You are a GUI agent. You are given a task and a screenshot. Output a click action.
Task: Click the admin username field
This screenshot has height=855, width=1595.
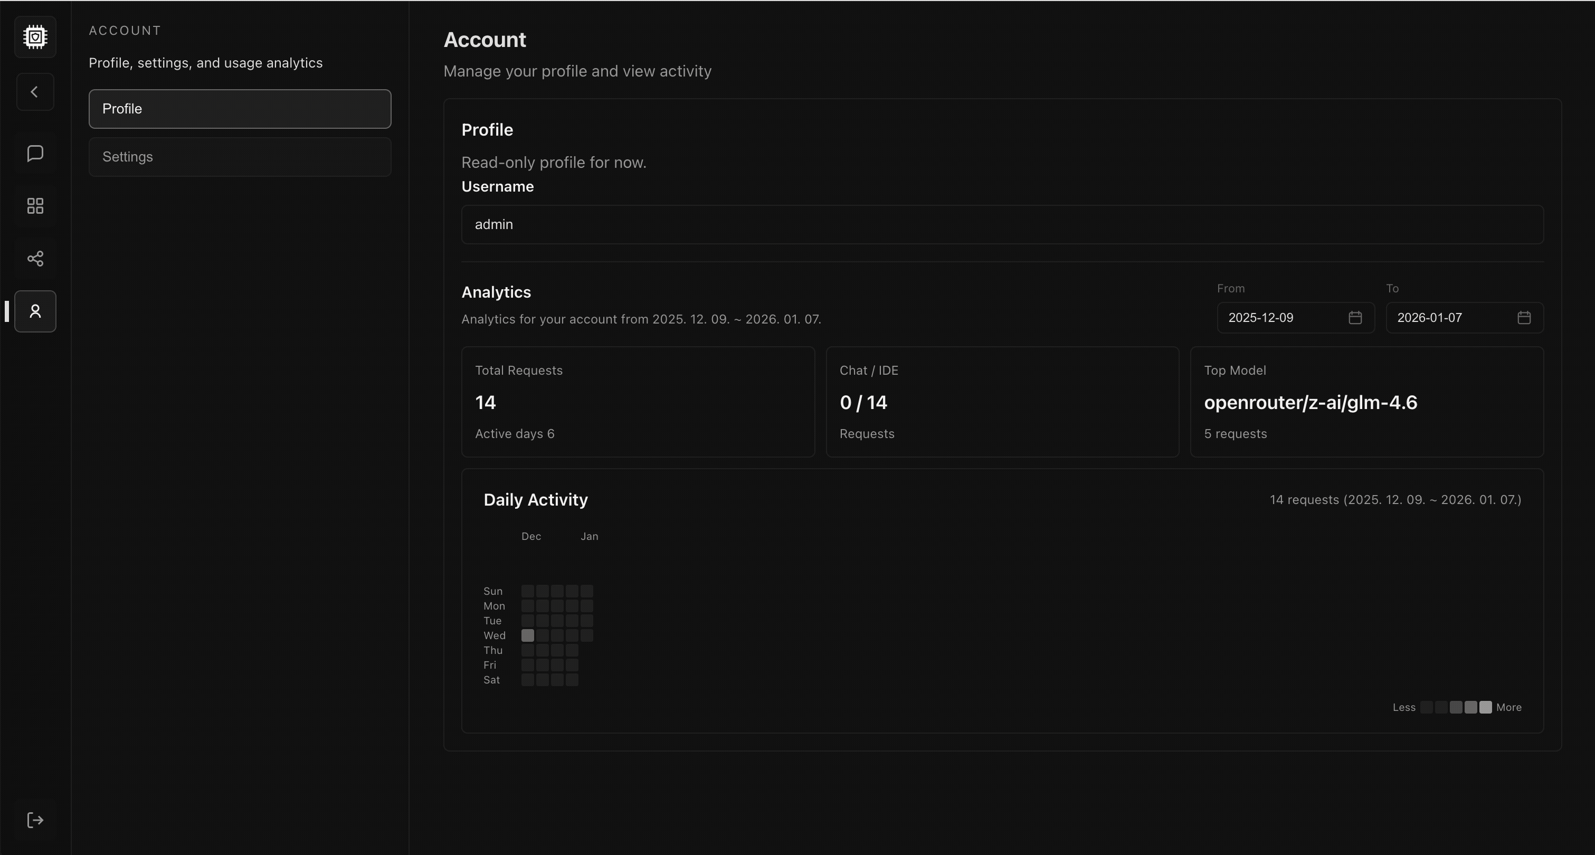click(x=1002, y=225)
